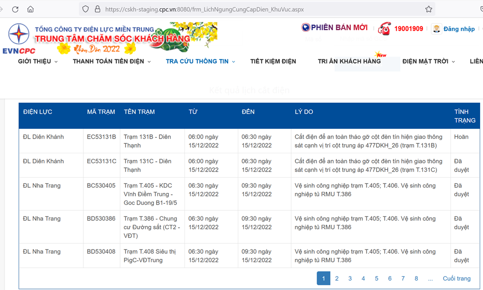Expand the THANH TOÁN TIỀN ĐIỆN dropdown

[112, 61]
